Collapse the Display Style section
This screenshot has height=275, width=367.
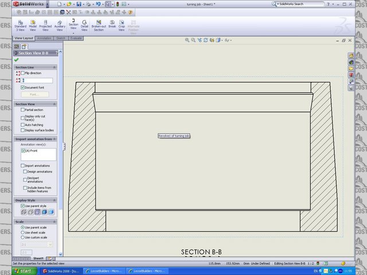point(54,200)
